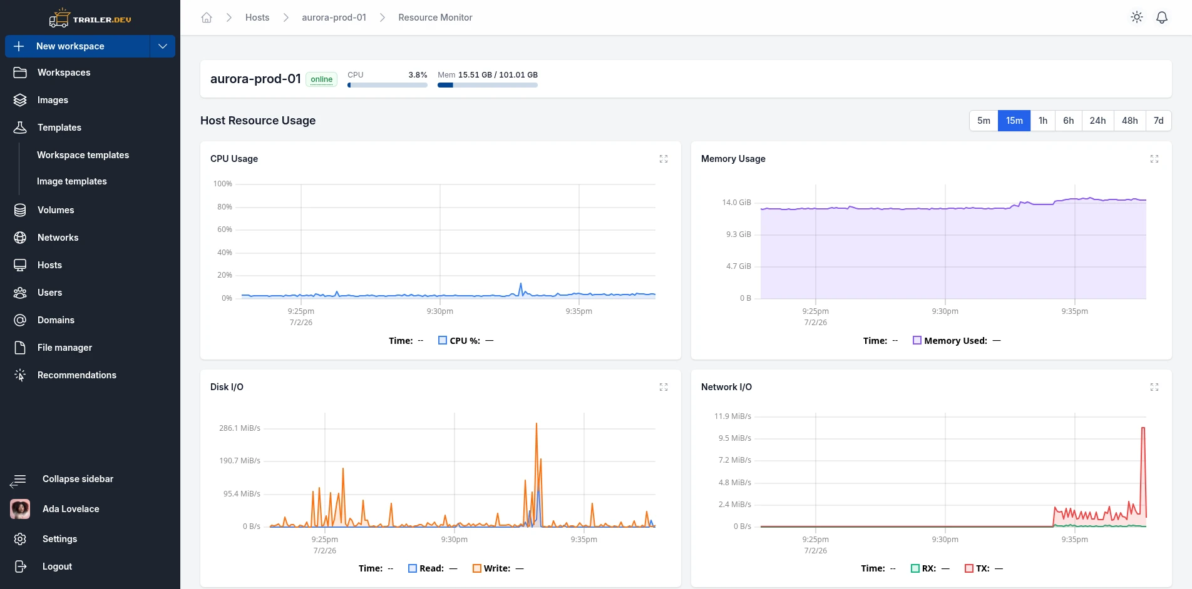The image size is (1192, 589).
Task: Click the Logout door icon
Action: [20, 566]
